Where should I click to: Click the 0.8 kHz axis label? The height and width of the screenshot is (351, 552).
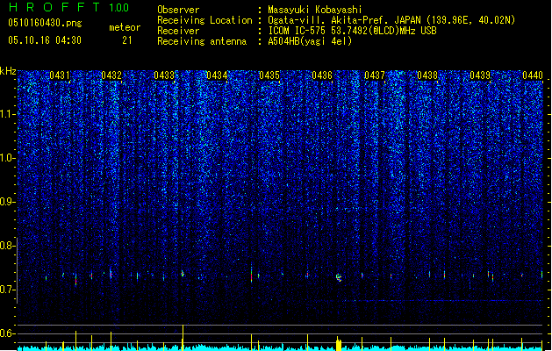click(8, 246)
